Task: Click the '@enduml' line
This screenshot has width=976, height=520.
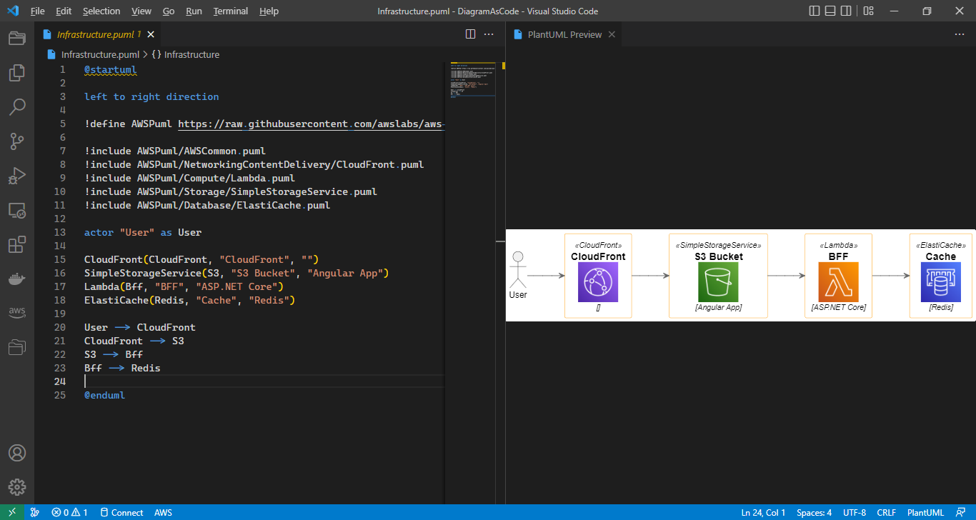Action: [x=104, y=395]
